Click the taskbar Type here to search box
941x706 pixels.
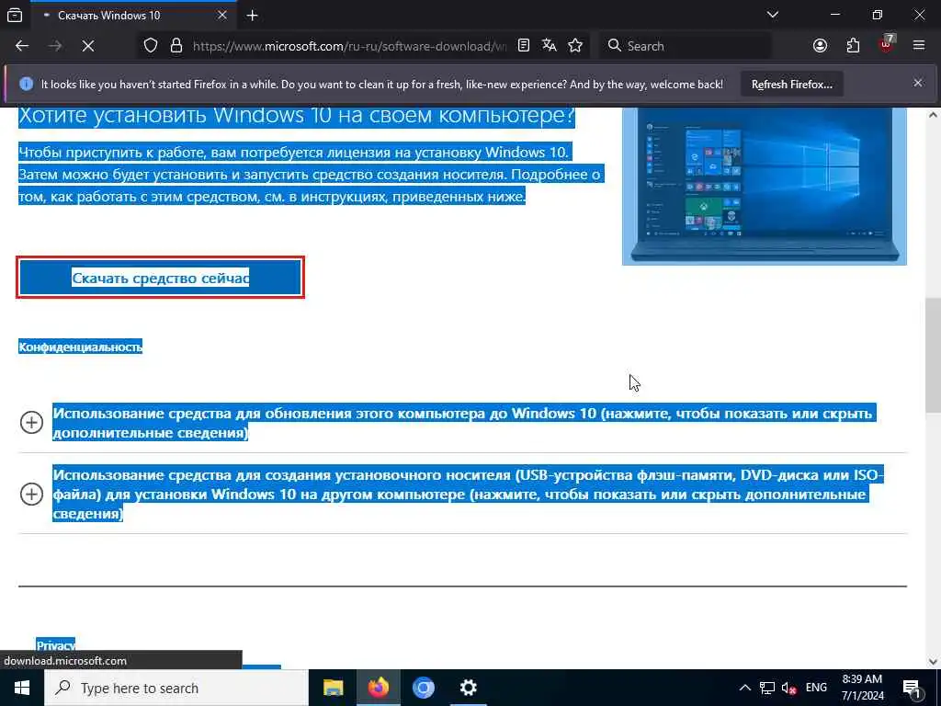click(x=176, y=688)
